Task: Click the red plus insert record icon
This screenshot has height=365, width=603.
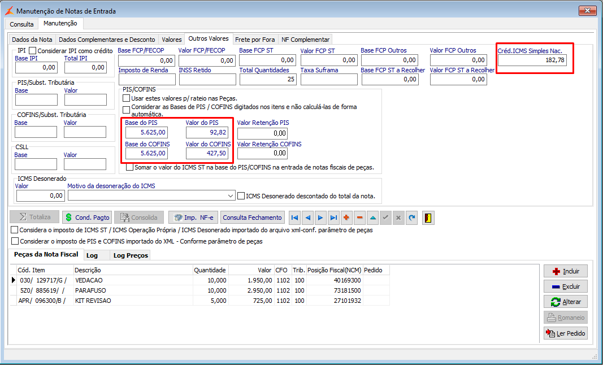Action: click(346, 218)
